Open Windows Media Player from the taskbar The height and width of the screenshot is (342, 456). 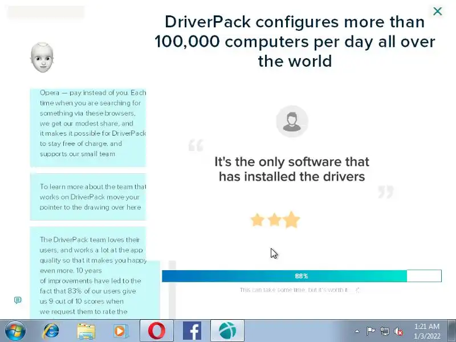tap(121, 331)
